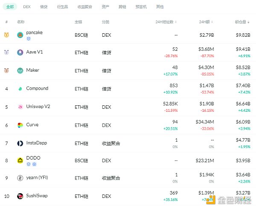Click the yearn (YFI) logo icon

pyautogui.click(x=20, y=178)
